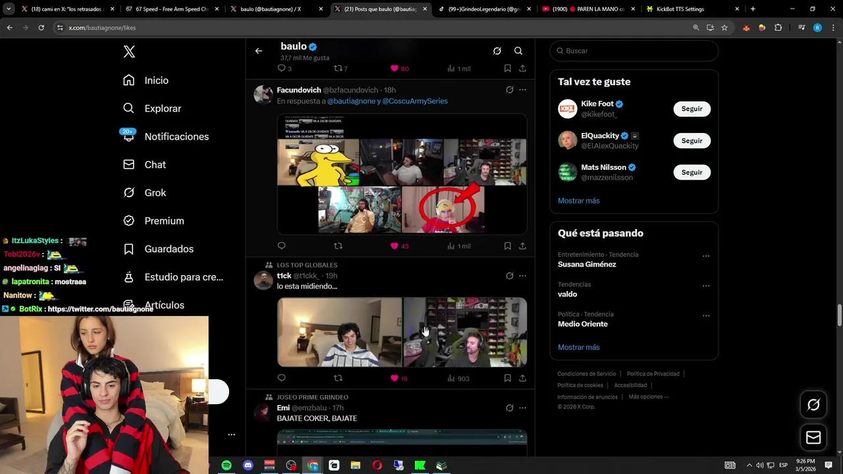Share the Facundovich post

522,246
